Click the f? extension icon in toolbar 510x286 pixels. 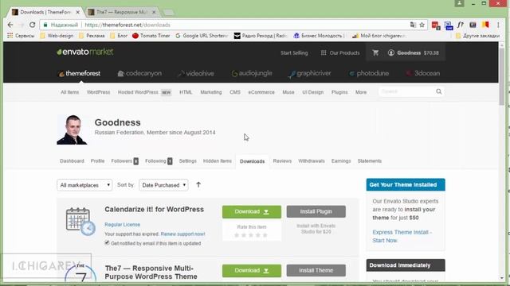461,25
